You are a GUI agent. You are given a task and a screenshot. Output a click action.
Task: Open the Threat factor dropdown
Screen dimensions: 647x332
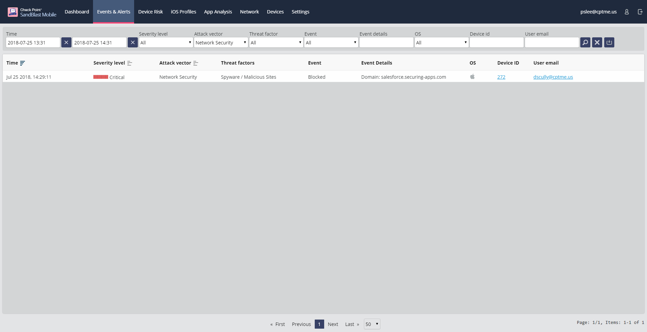(x=276, y=42)
